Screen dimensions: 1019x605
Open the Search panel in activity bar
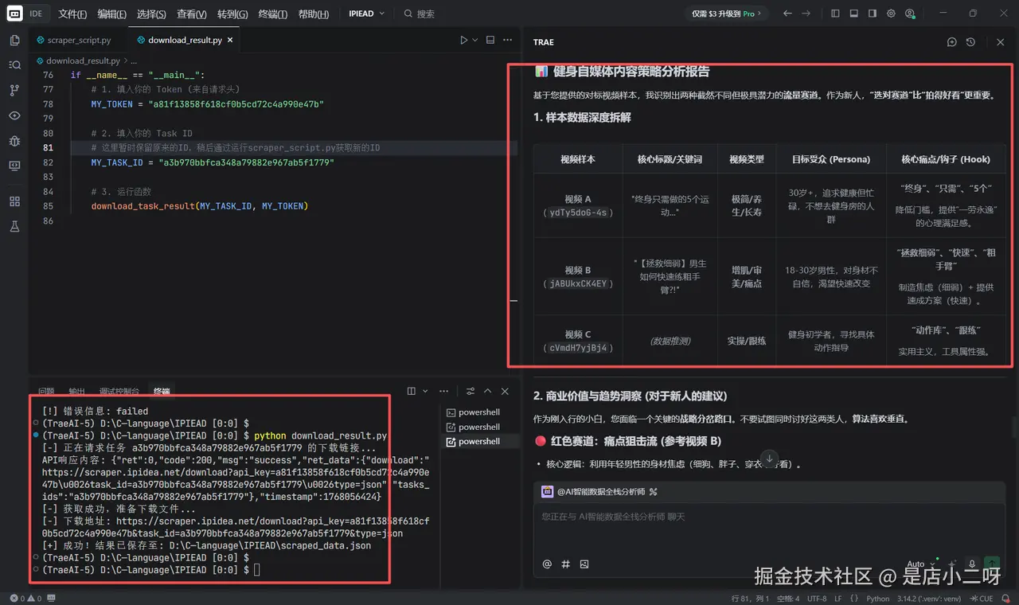pos(14,65)
